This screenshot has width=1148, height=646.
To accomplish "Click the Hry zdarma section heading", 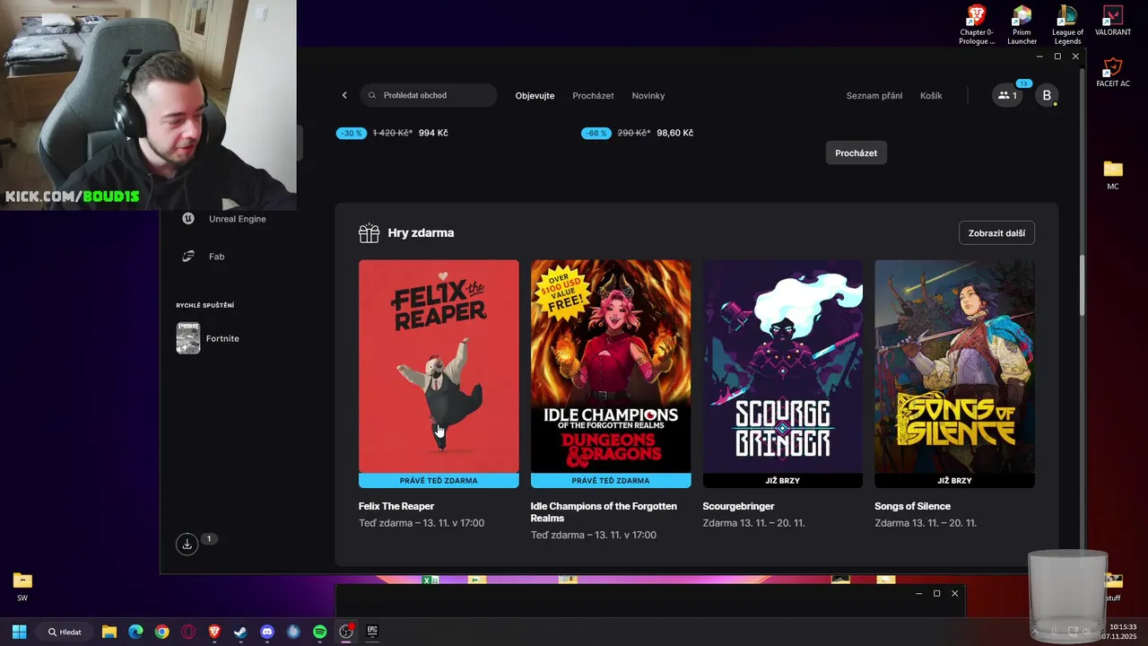I will tap(421, 233).
